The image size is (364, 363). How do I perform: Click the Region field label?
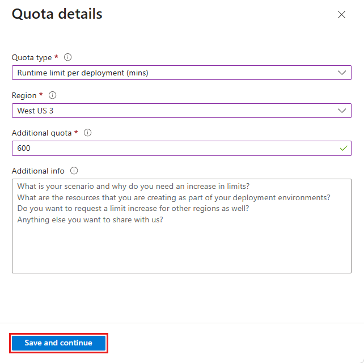[x=24, y=95]
